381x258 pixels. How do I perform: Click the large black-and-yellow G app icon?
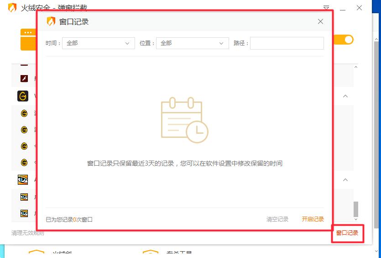point(23,96)
